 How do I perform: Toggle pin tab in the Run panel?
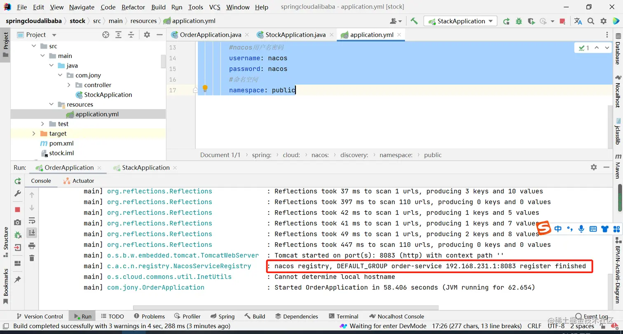[x=18, y=279]
